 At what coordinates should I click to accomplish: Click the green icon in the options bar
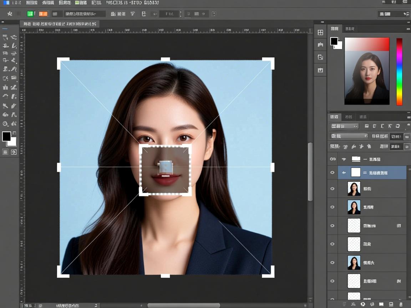pyautogui.click(x=31, y=14)
